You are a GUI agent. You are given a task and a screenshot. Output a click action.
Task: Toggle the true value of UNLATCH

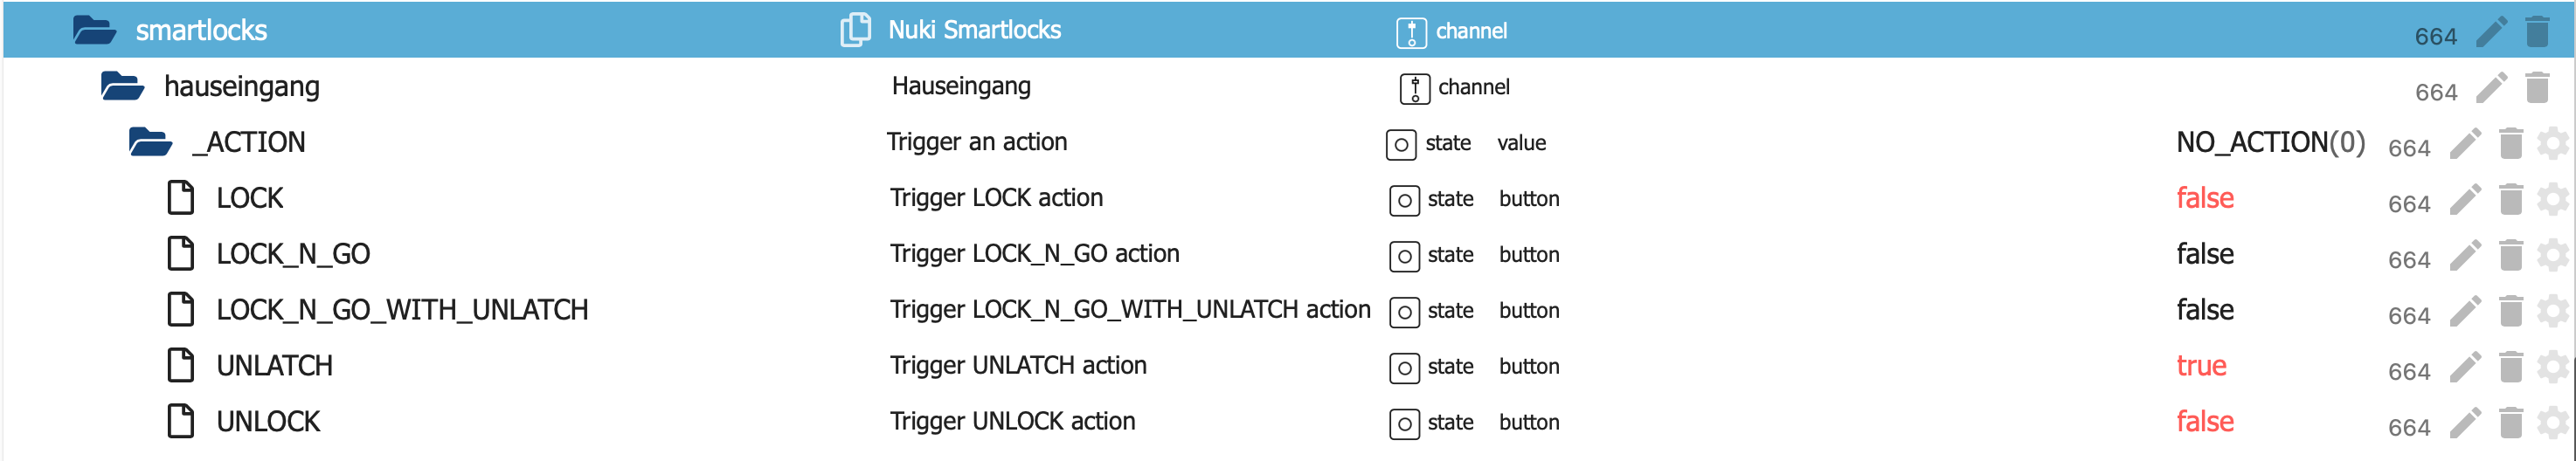pyautogui.click(x=2201, y=366)
